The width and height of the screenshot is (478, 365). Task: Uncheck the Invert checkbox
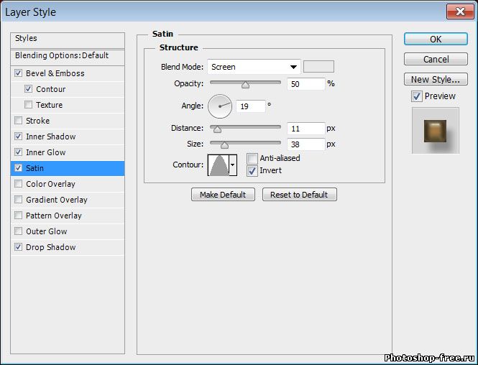coord(252,171)
